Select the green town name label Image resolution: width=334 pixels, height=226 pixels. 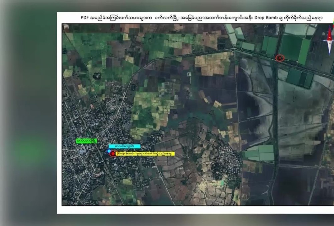[87, 141]
